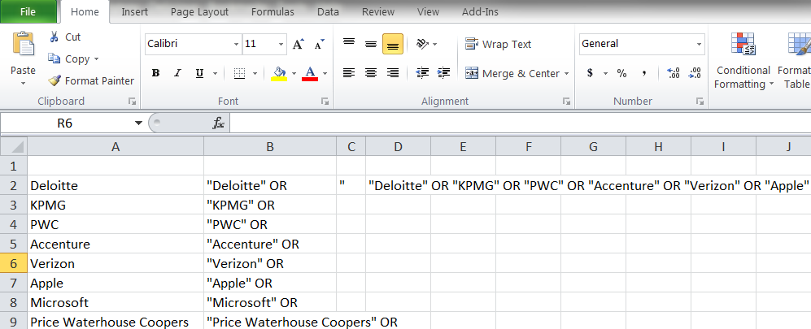Viewport: 811px width, 329px height.
Task: Select cell containing Accenture
Action: [x=116, y=244]
